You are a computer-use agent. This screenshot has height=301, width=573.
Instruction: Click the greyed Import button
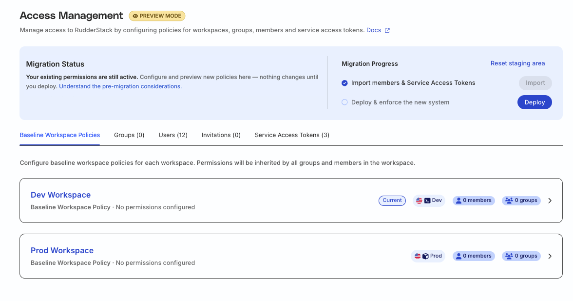(x=535, y=83)
